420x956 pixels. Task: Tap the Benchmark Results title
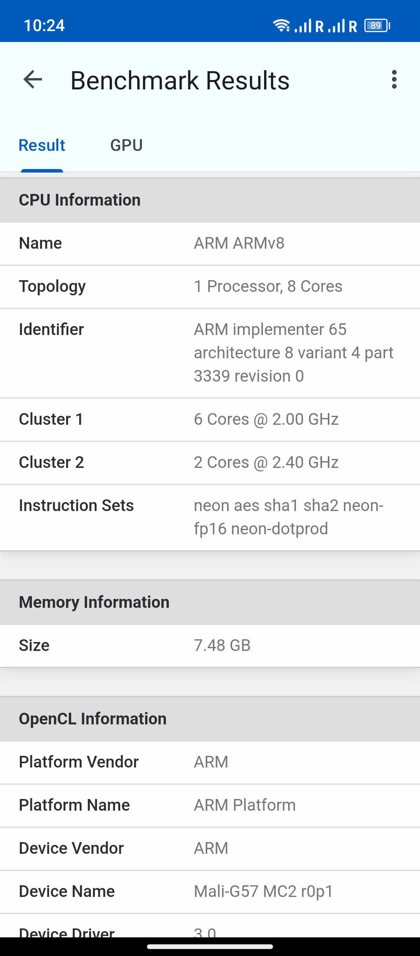pos(180,80)
